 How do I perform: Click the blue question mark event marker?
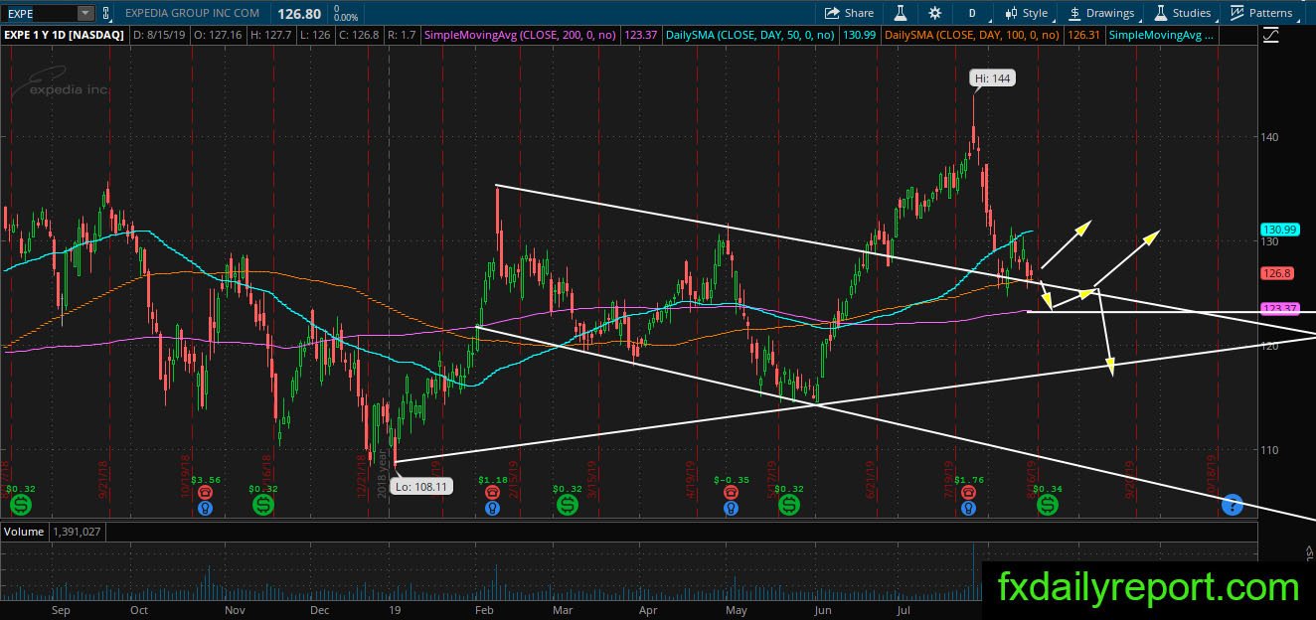1232,505
